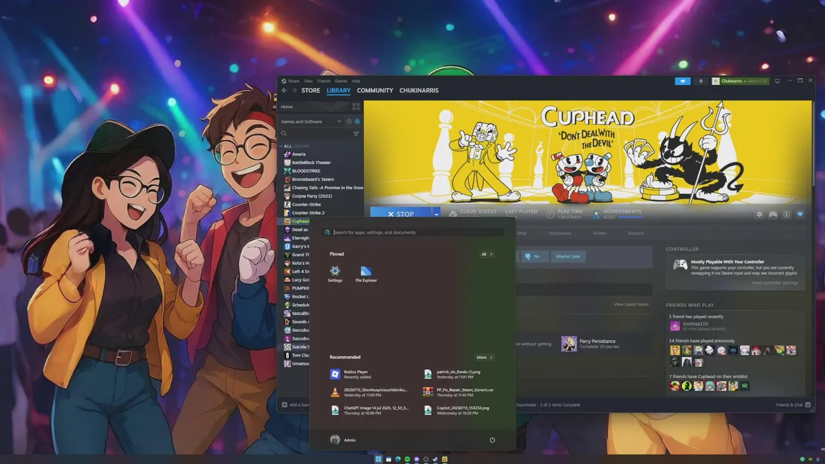825x464 pixels.
Task: Open dropdown arrow next to STOP button
Action: pos(436,214)
